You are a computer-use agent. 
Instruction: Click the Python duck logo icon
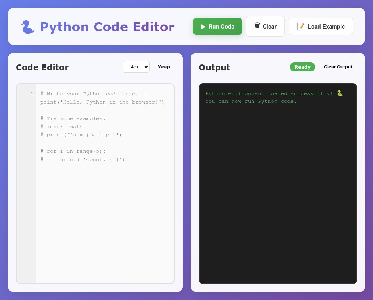pyautogui.click(x=28, y=27)
